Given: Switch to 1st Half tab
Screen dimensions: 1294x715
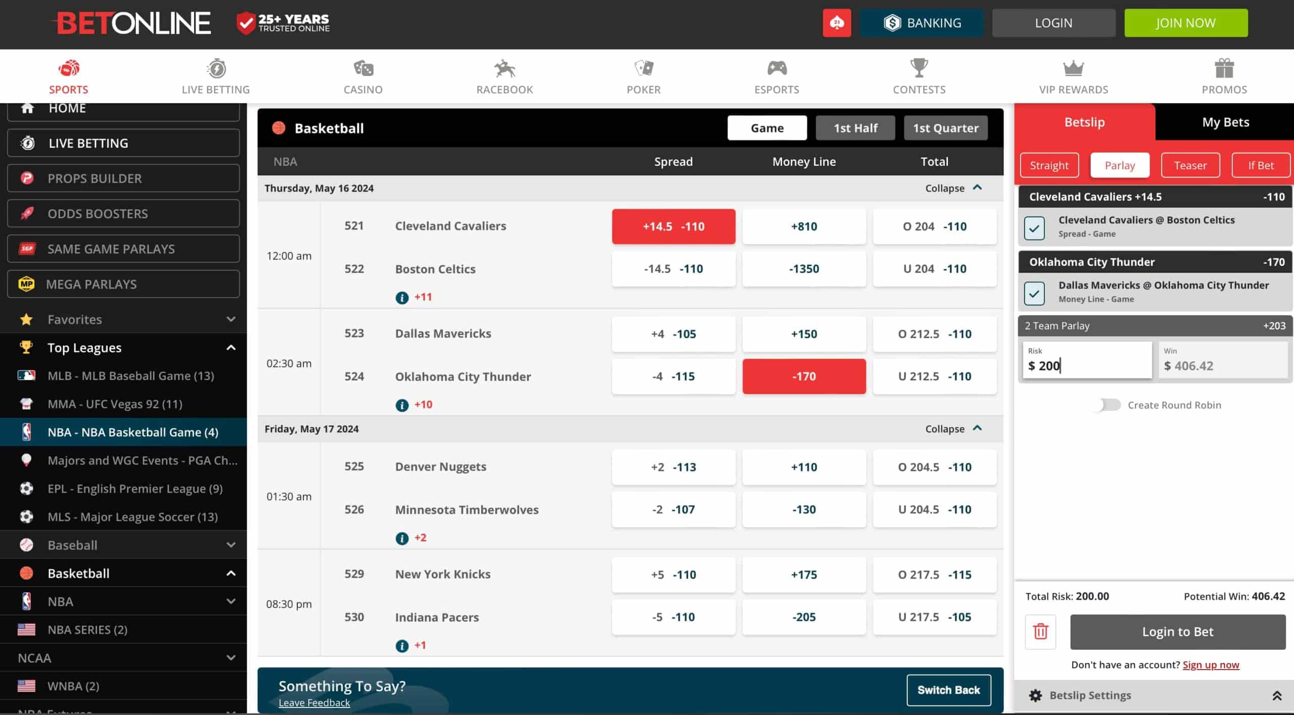Looking at the screenshot, I should [x=855, y=128].
